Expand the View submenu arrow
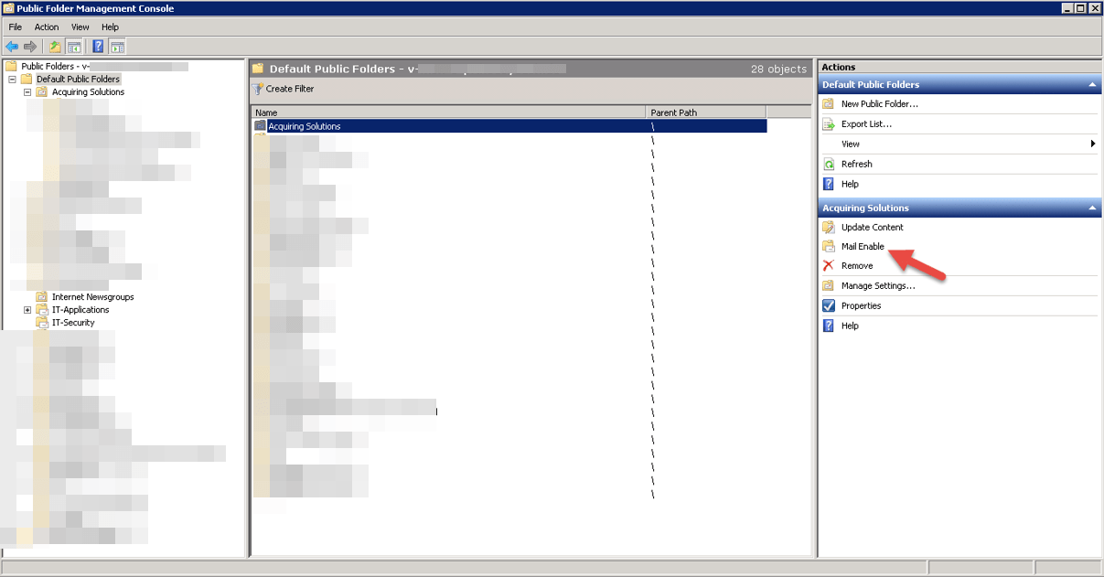 click(1092, 144)
